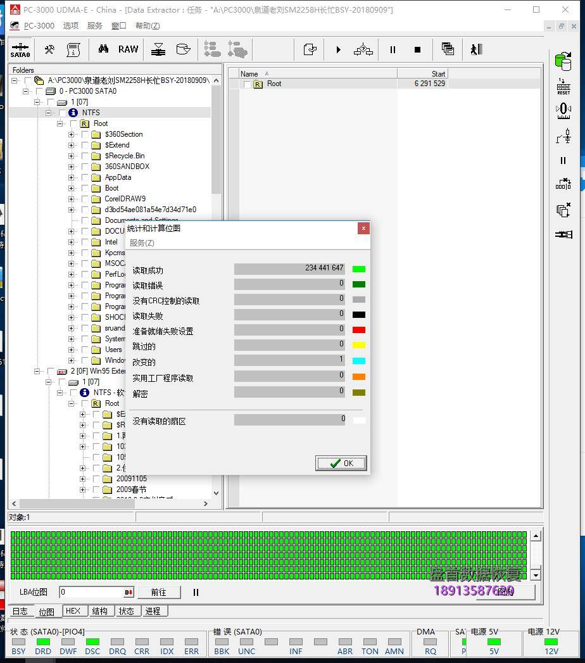585x663 pixels.
Task: Click OK in the statistics dialog
Action: tap(341, 463)
